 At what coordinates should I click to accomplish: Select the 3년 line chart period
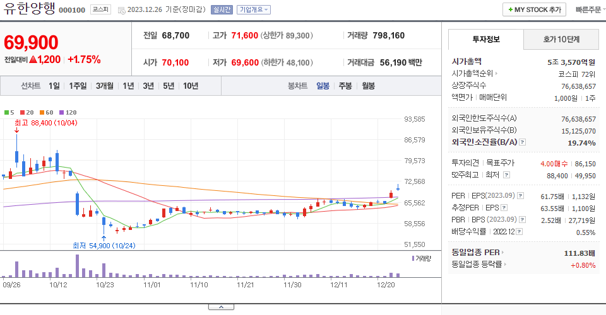point(148,86)
